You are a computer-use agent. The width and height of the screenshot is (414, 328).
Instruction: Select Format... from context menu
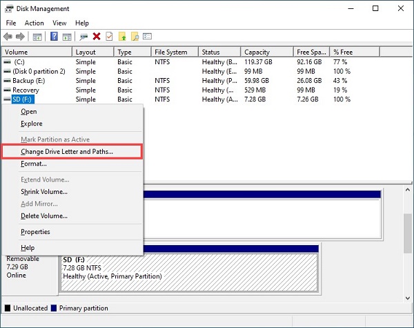(x=34, y=164)
